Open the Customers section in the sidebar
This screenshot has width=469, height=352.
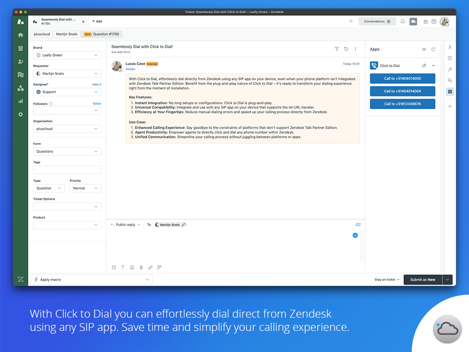coord(20,61)
